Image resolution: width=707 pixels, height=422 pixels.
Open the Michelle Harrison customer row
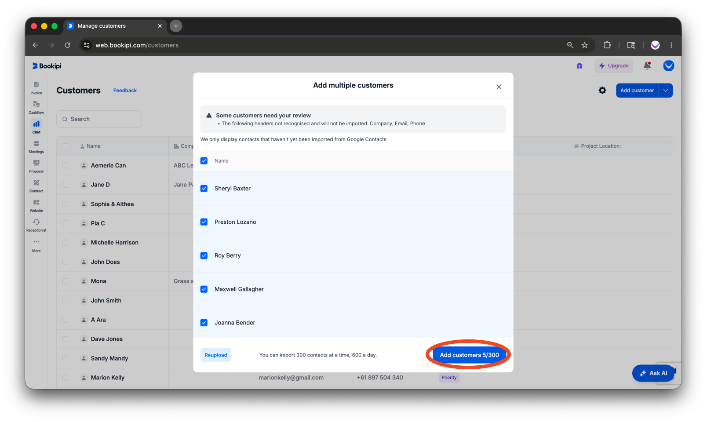tap(114, 243)
